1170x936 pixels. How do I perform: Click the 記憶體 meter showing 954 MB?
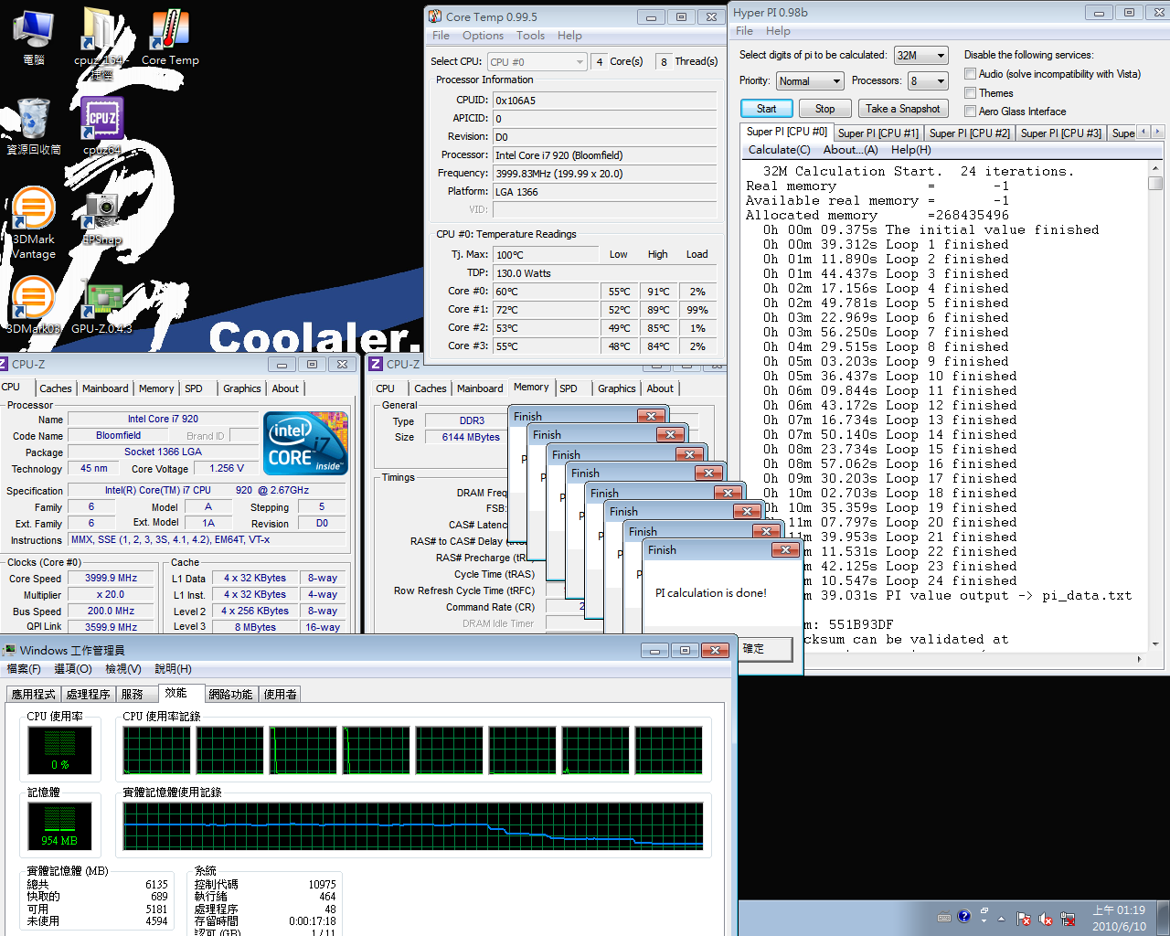click(x=60, y=826)
